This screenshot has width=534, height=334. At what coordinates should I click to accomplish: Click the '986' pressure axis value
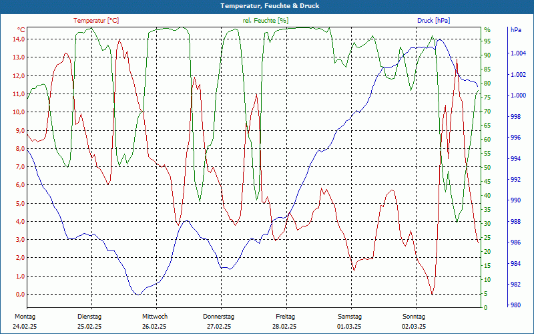[x=515, y=242]
